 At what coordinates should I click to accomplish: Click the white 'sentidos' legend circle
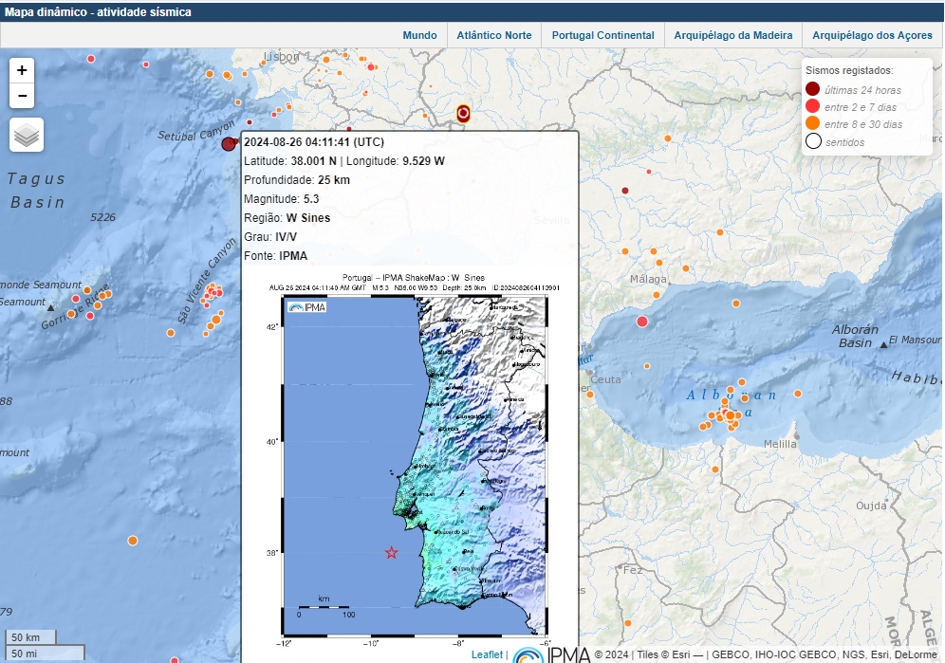(x=813, y=142)
